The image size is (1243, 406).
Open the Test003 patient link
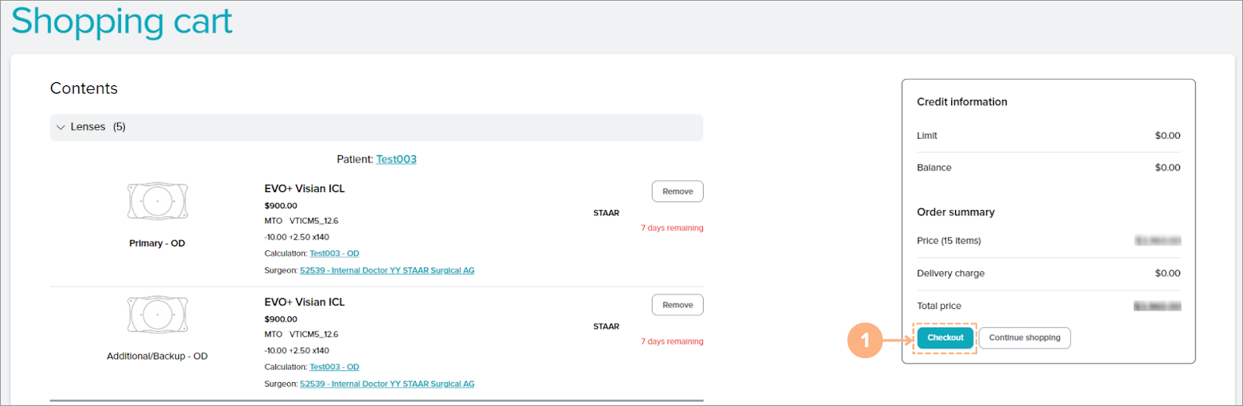point(396,160)
